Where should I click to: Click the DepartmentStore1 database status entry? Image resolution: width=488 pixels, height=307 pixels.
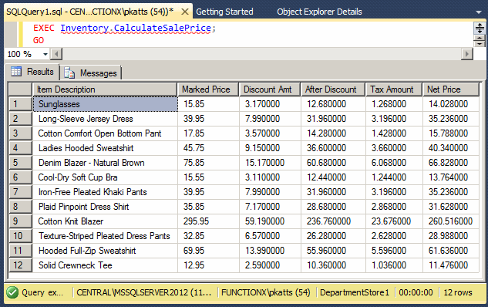point(355,292)
